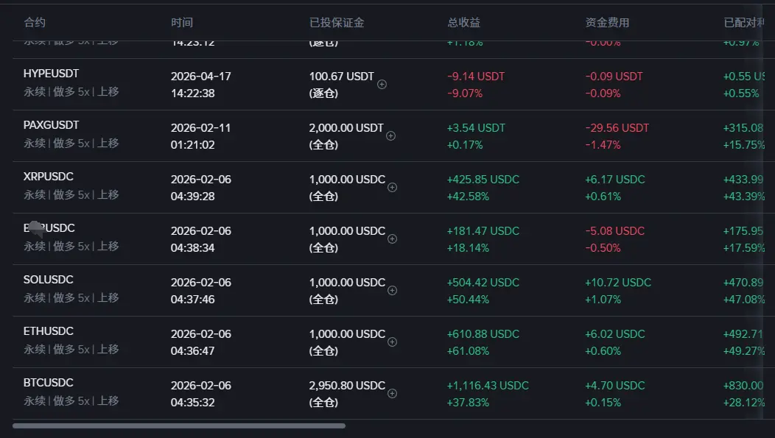
Task: Click the plus icon on SOLUSDC margin
Action: point(392,290)
